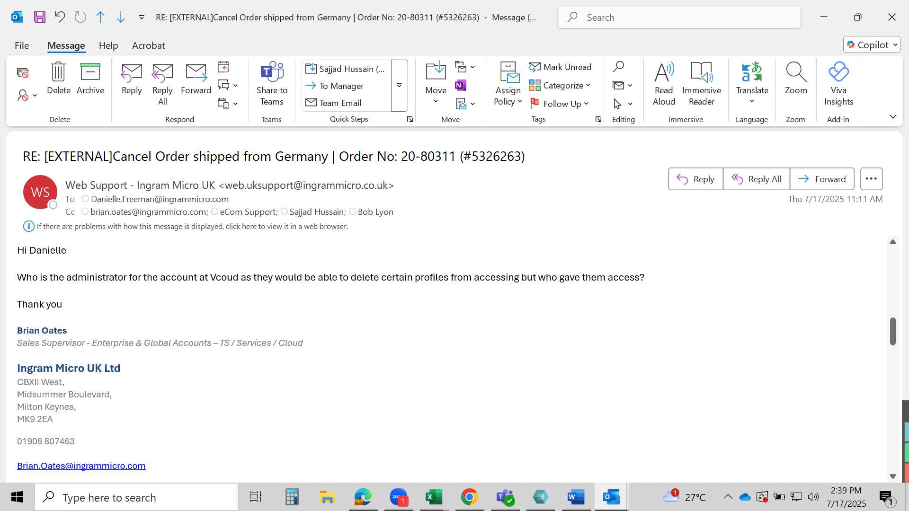Click in the title bar Search box
The height and width of the screenshot is (511, 909).
tap(679, 18)
